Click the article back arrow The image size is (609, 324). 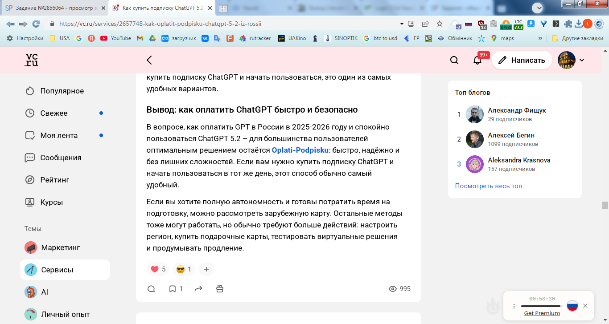pyautogui.click(x=149, y=60)
